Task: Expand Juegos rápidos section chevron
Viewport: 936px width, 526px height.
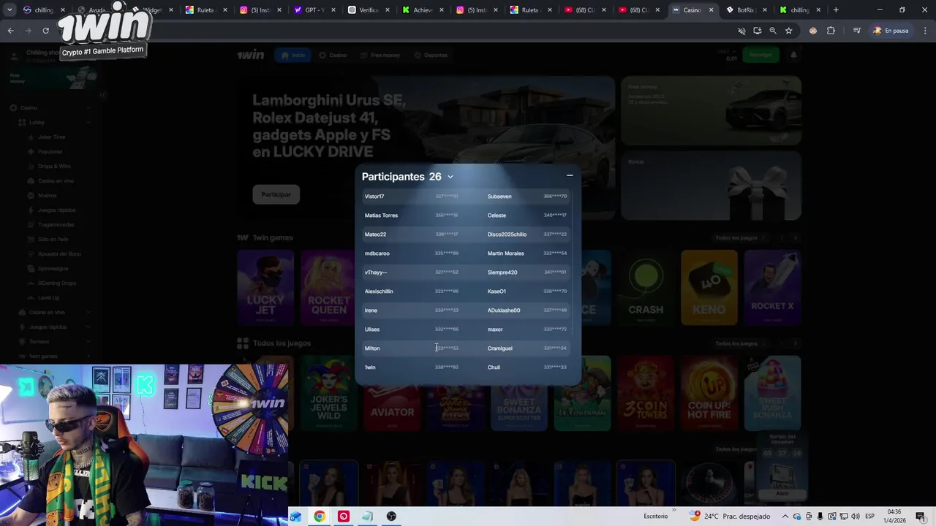Action: click(x=88, y=327)
